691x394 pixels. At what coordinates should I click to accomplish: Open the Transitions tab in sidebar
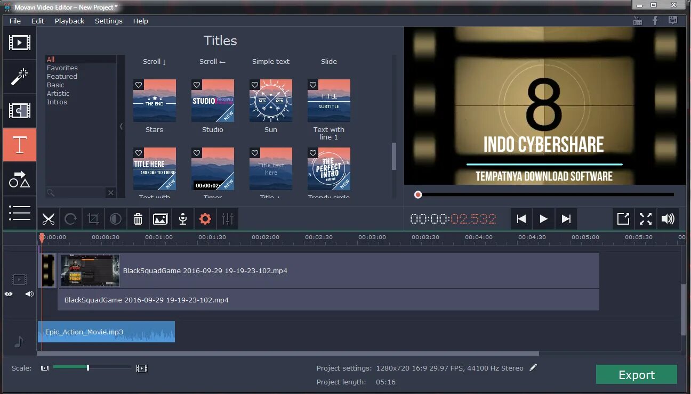[x=20, y=111]
